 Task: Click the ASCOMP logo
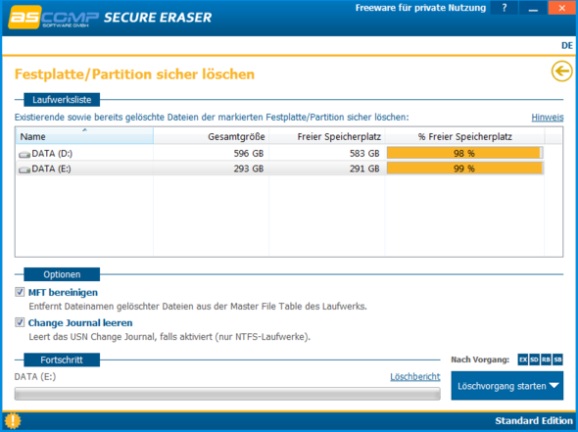[54, 17]
